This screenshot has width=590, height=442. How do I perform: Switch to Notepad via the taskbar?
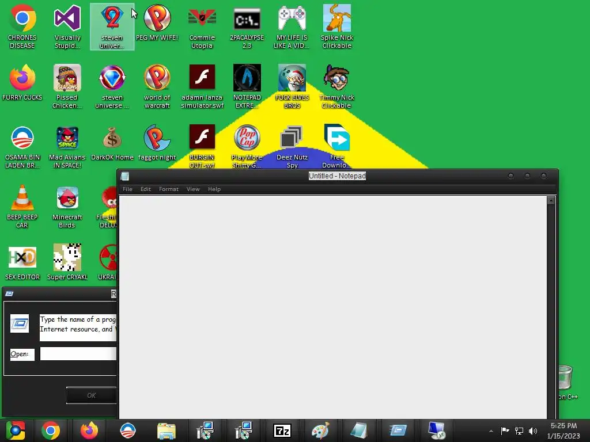point(359,430)
